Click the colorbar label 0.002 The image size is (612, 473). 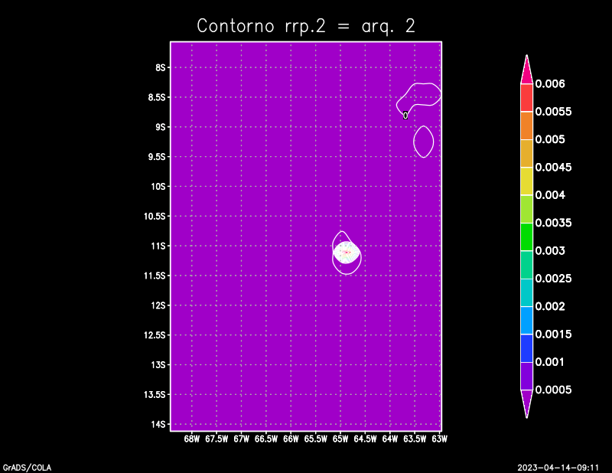click(550, 306)
